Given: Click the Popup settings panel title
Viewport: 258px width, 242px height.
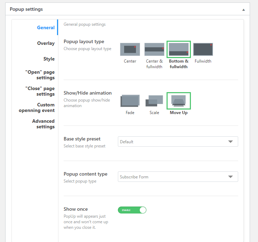Looking at the screenshot, I should coord(26,9).
